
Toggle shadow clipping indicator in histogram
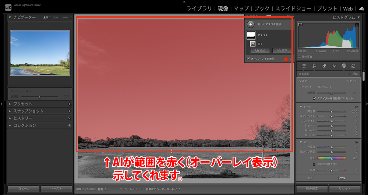click(x=300, y=25)
